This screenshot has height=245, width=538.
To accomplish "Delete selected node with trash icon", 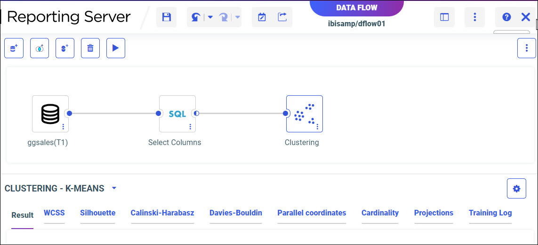I will [90, 48].
